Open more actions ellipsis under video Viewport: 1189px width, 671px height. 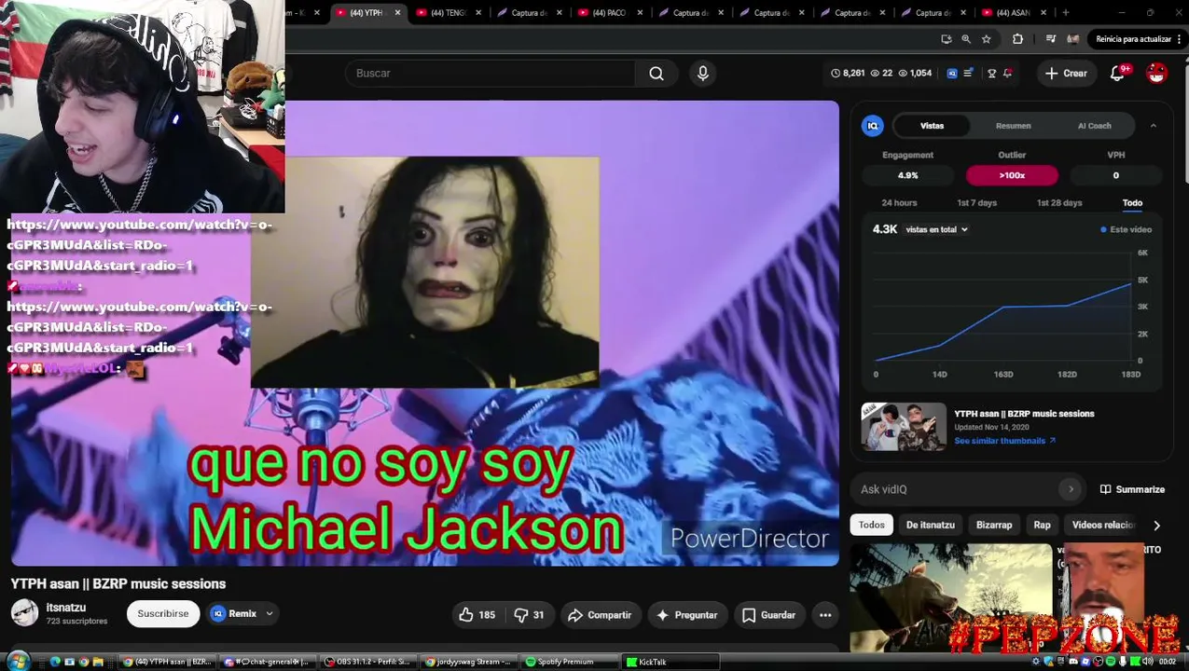click(825, 614)
